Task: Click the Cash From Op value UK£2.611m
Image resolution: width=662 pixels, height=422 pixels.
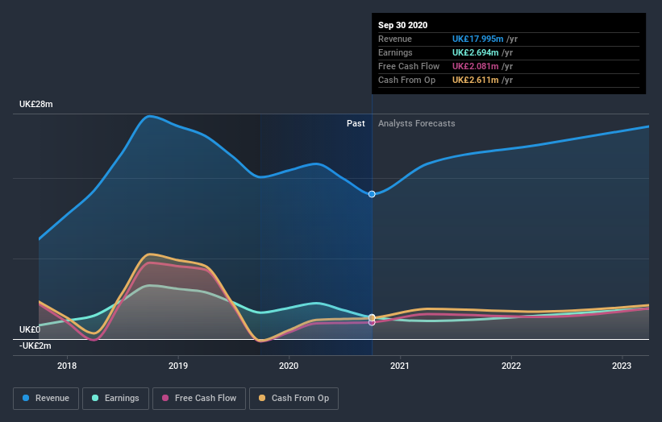Action: 476,80
